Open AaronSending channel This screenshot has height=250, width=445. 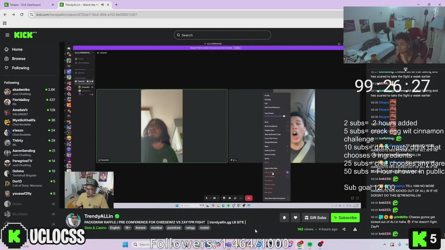[x=30, y=153]
